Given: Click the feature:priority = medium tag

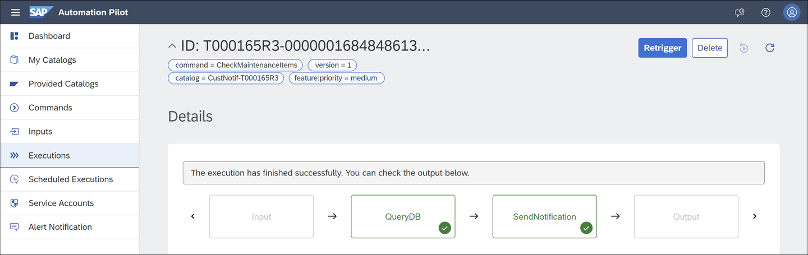Looking at the screenshot, I should [337, 78].
